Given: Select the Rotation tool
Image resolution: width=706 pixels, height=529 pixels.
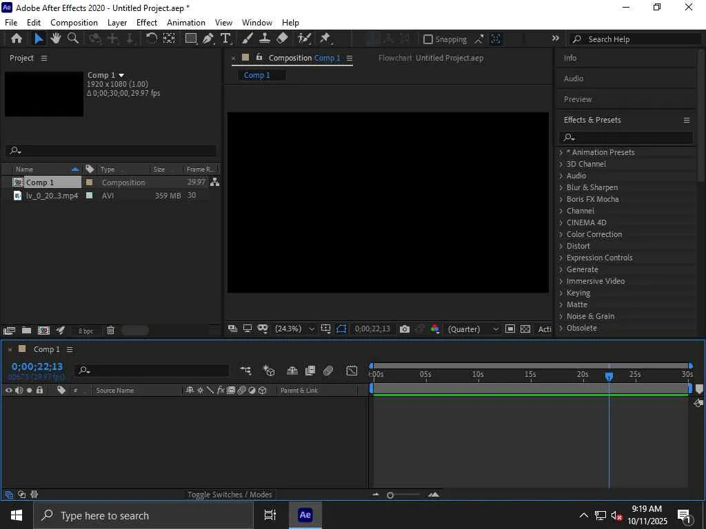Looking at the screenshot, I should point(151,39).
